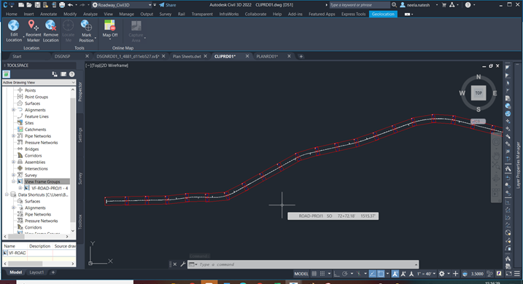Select the Reorient Marker tool

[x=33, y=31]
